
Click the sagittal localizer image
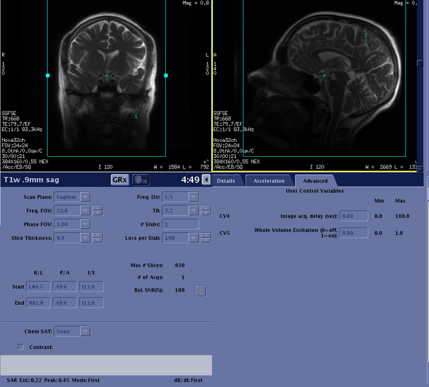click(x=315, y=86)
